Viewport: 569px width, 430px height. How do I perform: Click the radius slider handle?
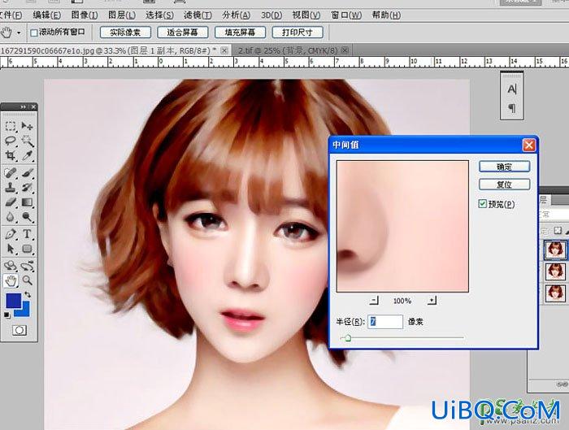[x=348, y=338]
